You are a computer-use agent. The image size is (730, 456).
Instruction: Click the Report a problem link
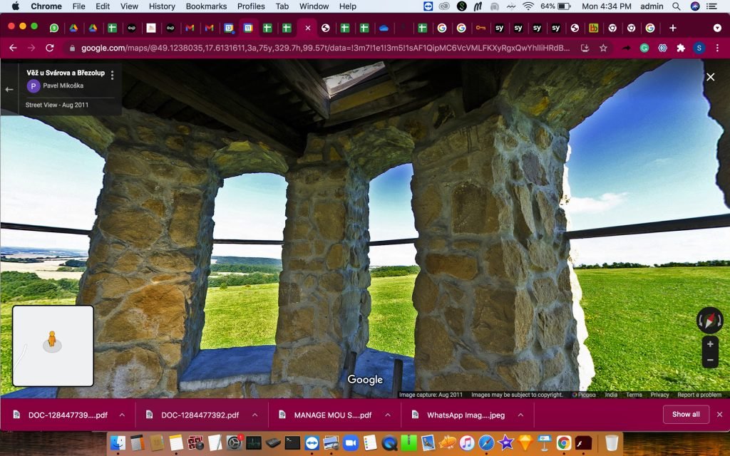[699, 395]
